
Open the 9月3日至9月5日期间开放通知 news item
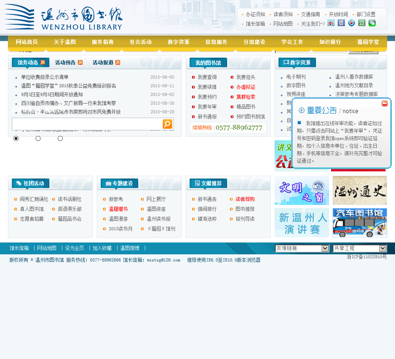point(52,94)
